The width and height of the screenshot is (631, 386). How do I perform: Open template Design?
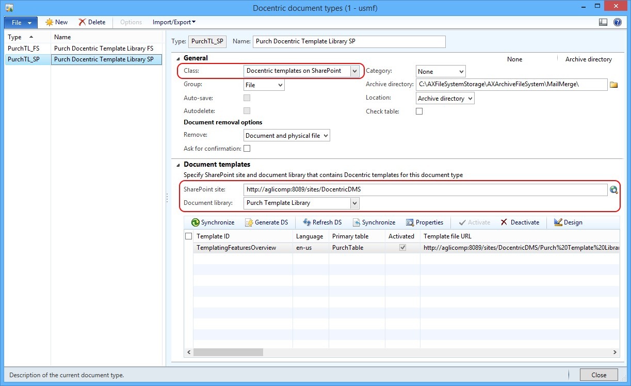[568, 222]
